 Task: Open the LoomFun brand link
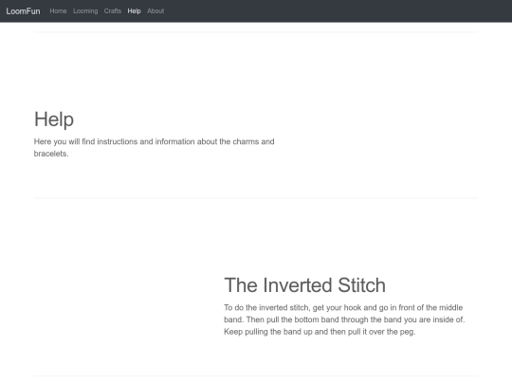(23, 11)
